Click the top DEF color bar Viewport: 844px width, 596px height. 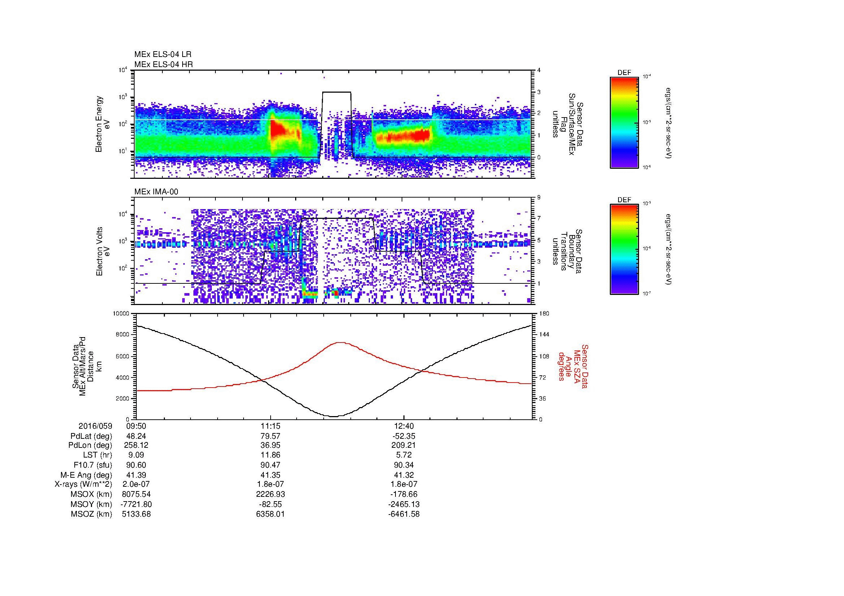[624, 123]
